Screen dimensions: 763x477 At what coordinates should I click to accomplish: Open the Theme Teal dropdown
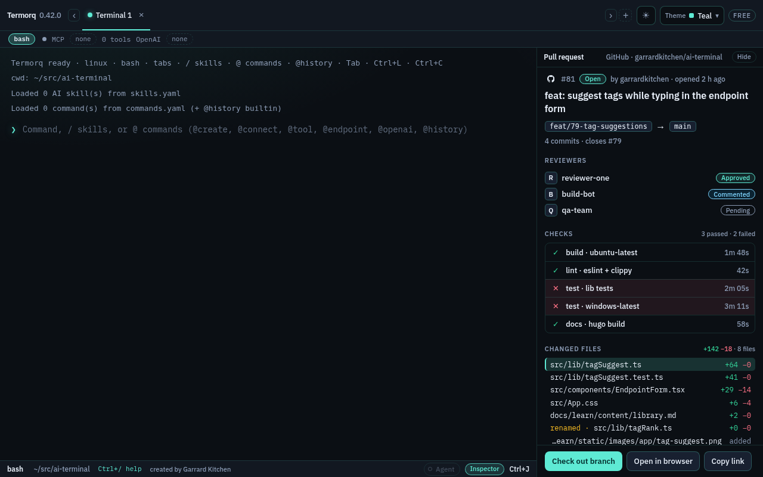coord(691,16)
